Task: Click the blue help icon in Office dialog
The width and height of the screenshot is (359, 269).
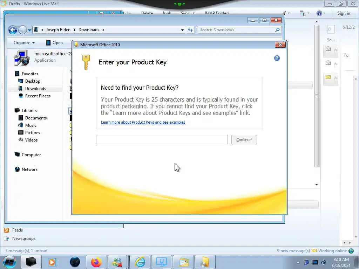Action: 277,58
